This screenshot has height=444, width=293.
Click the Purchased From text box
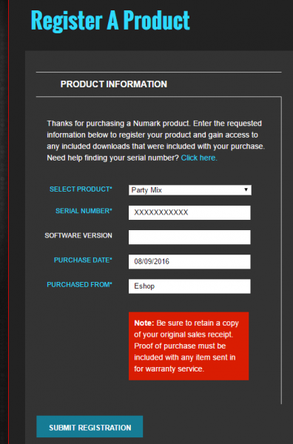pyautogui.click(x=189, y=286)
